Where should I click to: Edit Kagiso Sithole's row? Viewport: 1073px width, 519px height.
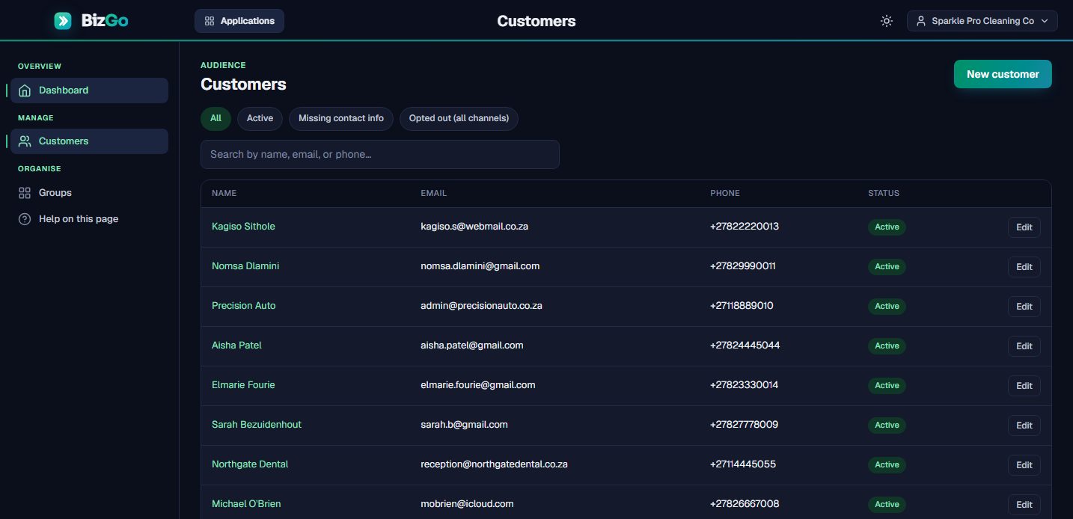tap(1024, 227)
